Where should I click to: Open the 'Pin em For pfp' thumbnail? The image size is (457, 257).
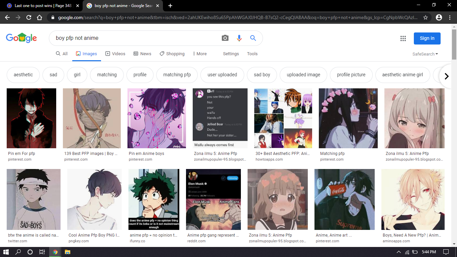(31, 118)
